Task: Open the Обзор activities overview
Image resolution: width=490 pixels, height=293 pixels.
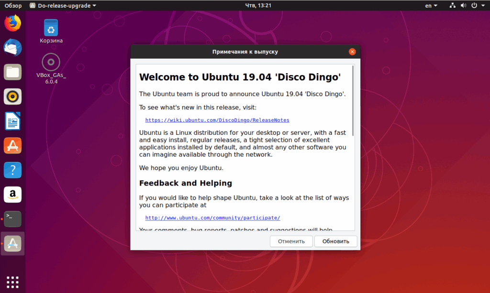Action: pyautogui.click(x=13, y=6)
